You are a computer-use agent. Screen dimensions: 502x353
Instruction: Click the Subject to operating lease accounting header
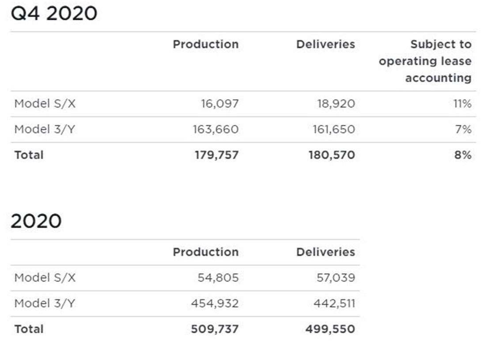425,61
